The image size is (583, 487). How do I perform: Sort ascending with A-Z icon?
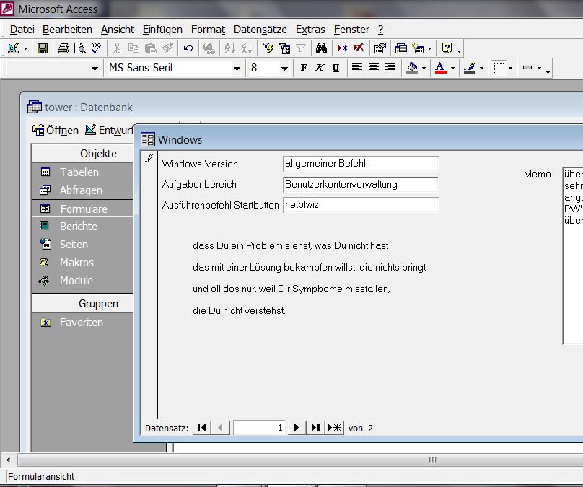(229, 48)
